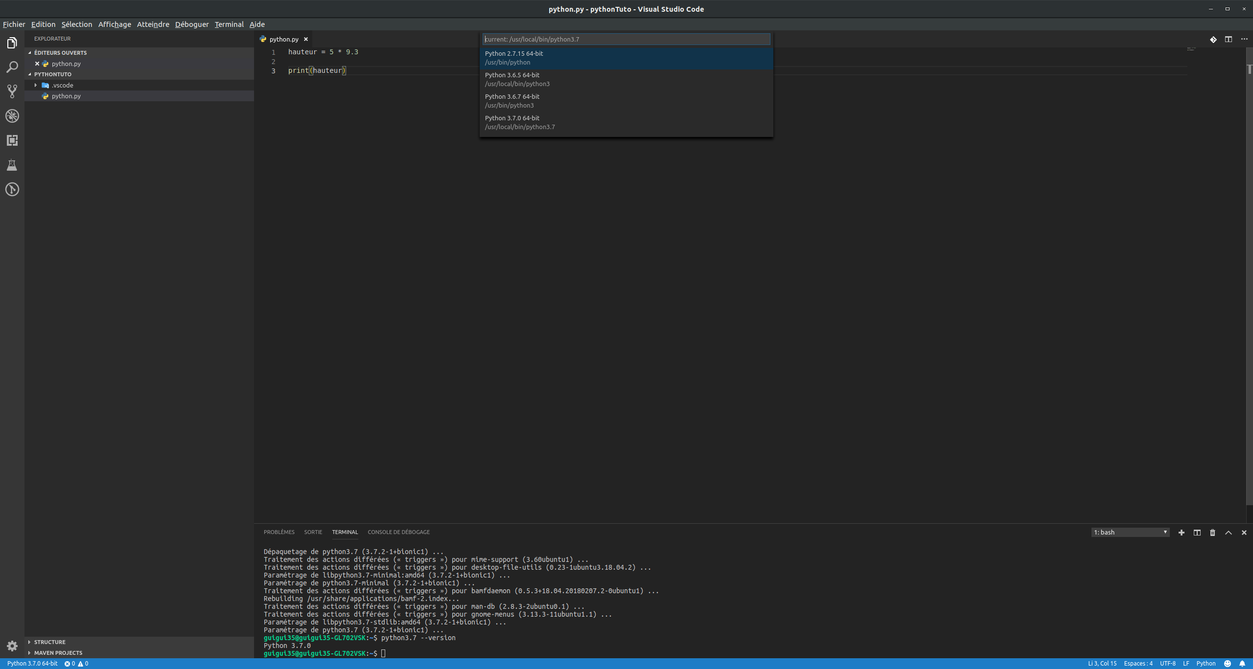Viewport: 1253px width, 669px height.
Task: Open the GitLens view icon
Action: coord(12,189)
